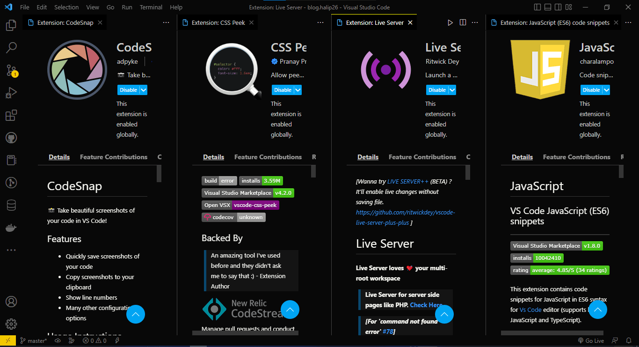Open the notebook-shaped icon in activity bar
This screenshot has height=347, width=639.
point(11,160)
